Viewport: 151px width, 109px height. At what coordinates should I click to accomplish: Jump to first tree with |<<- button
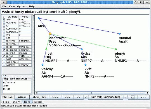[55, 97]
